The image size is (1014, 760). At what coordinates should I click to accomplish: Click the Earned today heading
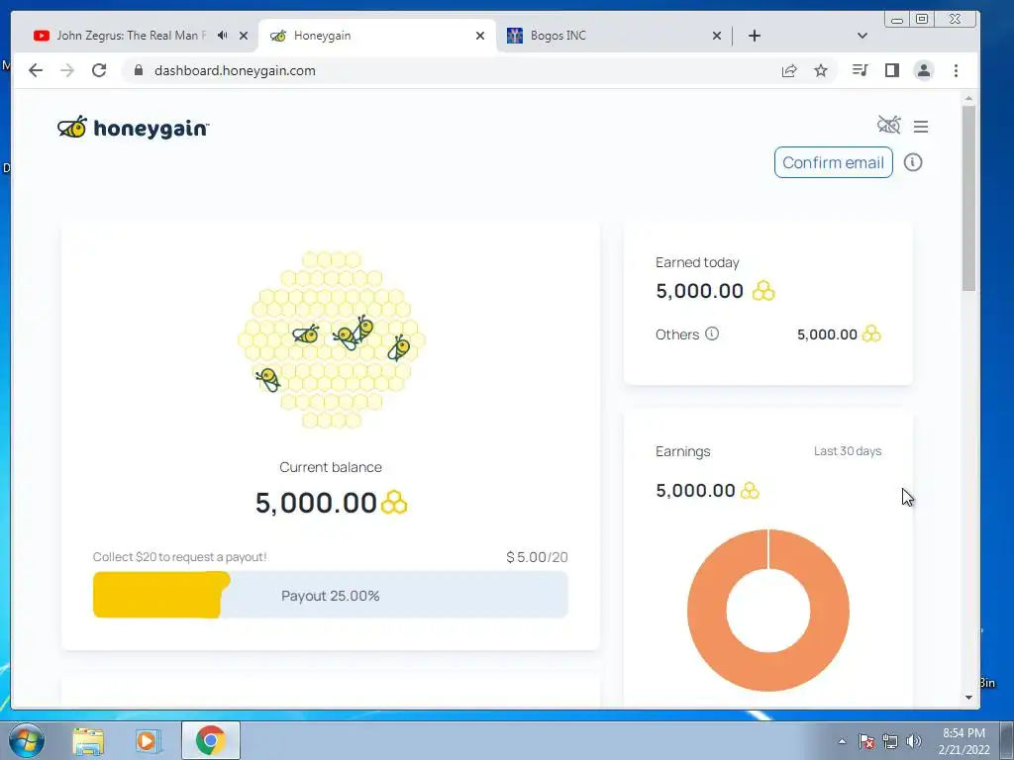point(697,262)
